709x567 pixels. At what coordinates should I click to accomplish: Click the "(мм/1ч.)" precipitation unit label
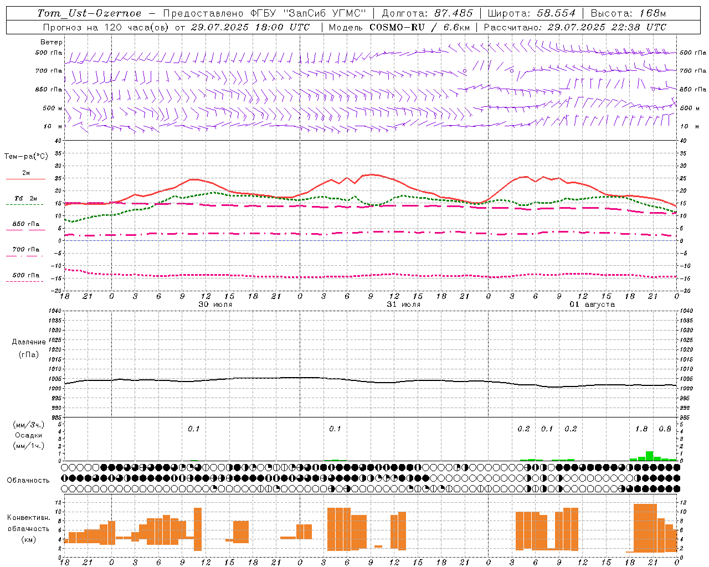point(29,446)
